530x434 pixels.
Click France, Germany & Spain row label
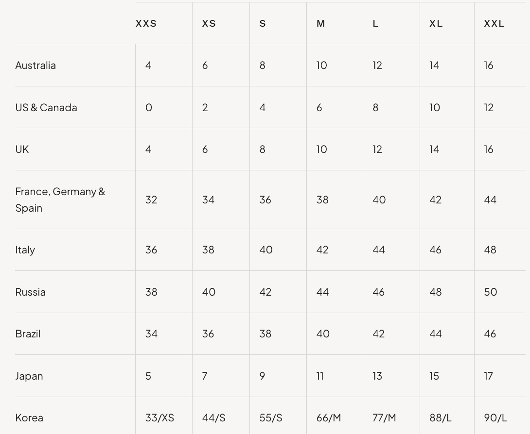click(60, 200)
